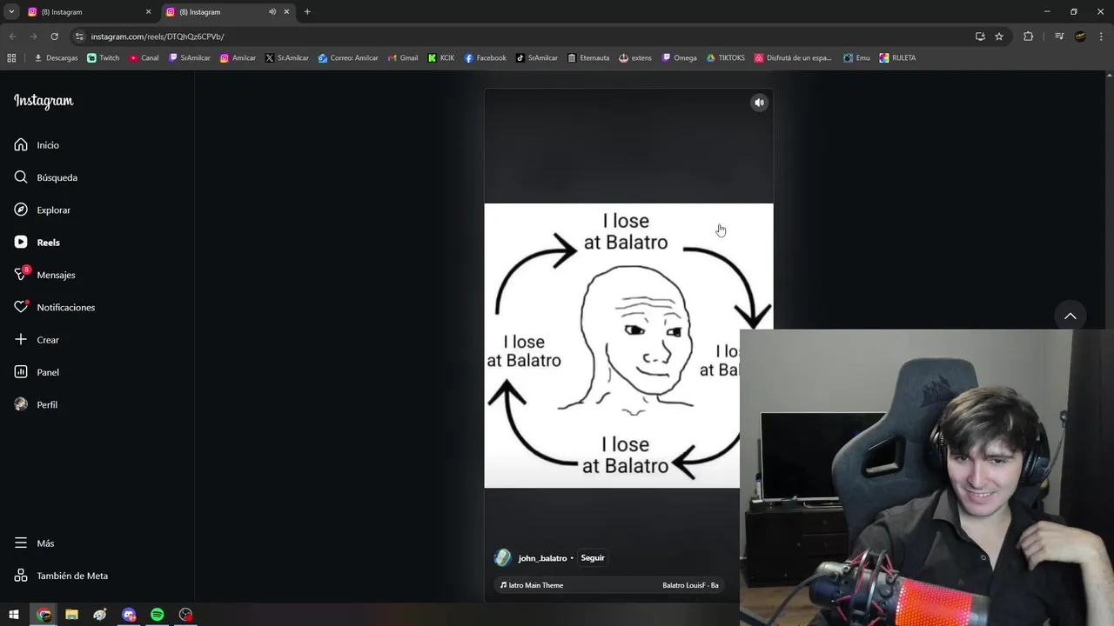Open the Twitch SrAmilcar bookmark
Image resolution: width=1114 pixels, height=626 pixels.
189,58
